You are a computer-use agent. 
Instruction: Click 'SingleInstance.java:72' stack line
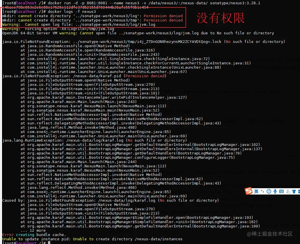(115, 59)
